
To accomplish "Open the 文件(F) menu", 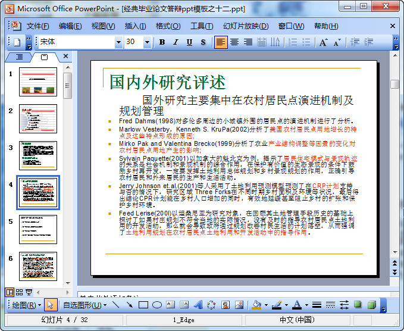I will 37,26.
